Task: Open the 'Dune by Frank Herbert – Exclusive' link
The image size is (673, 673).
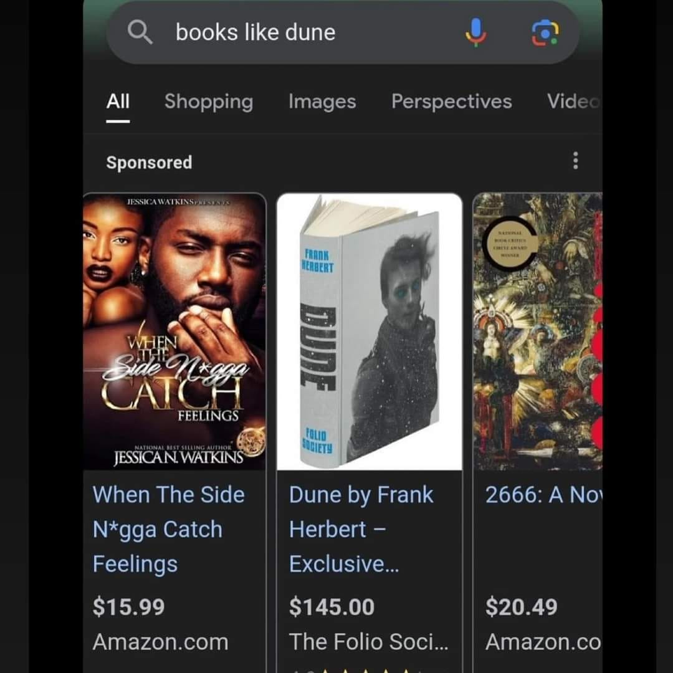Action: point(361,529)
